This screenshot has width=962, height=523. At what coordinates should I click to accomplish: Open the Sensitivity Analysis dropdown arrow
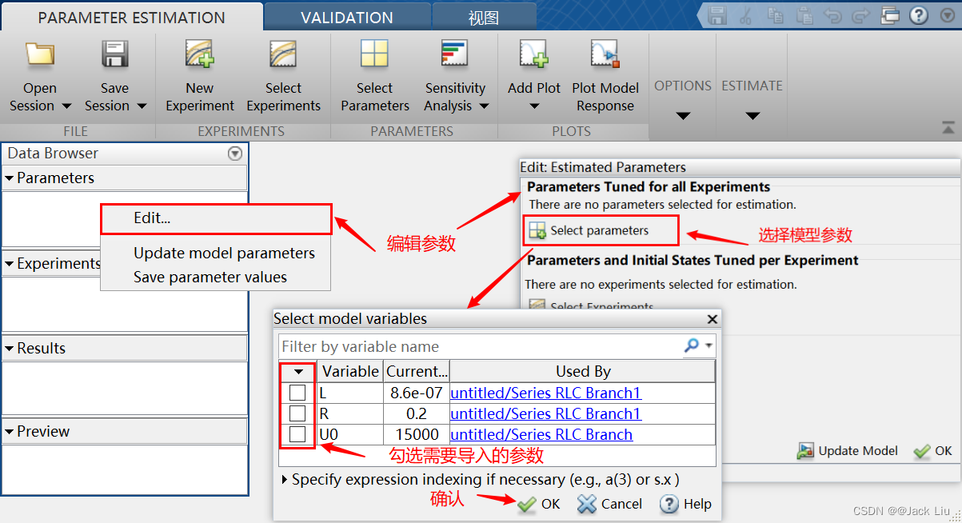484,106
